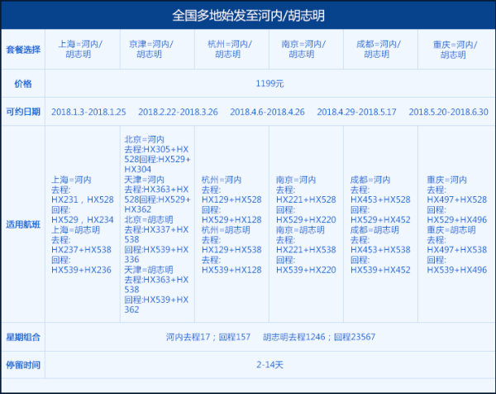Screen dimensions: 496x394
Task: Click the 停留时间 row label
Action: tap(23, 365)
